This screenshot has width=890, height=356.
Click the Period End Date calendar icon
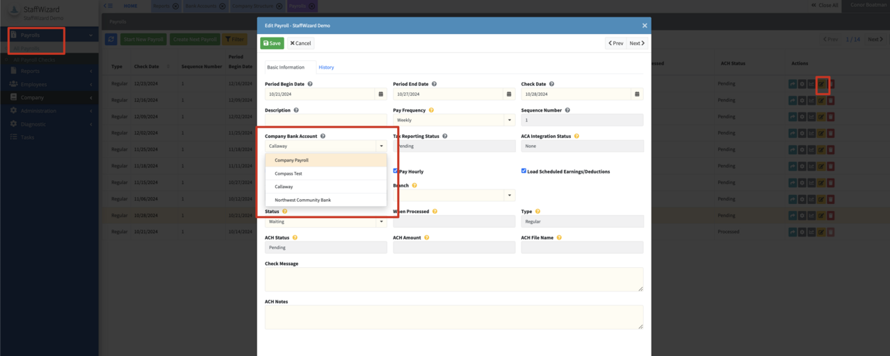click(x=509, y=94)
